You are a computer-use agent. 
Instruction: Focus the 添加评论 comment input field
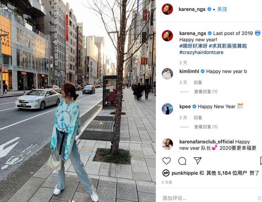(209, 198)
